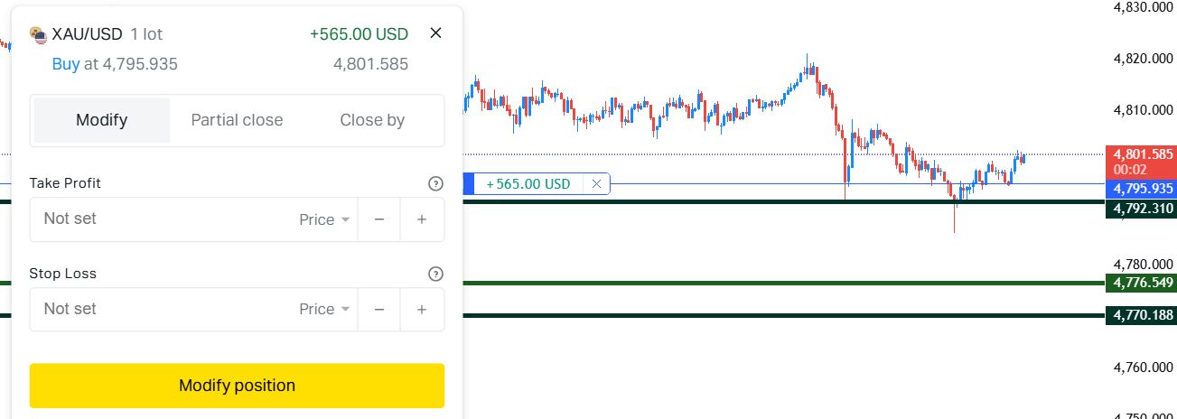Close position via chart label X icon
This screenshot has width=1177, height=419.
[x=596, y=184]
